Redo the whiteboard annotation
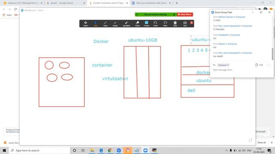 point(165,24)
